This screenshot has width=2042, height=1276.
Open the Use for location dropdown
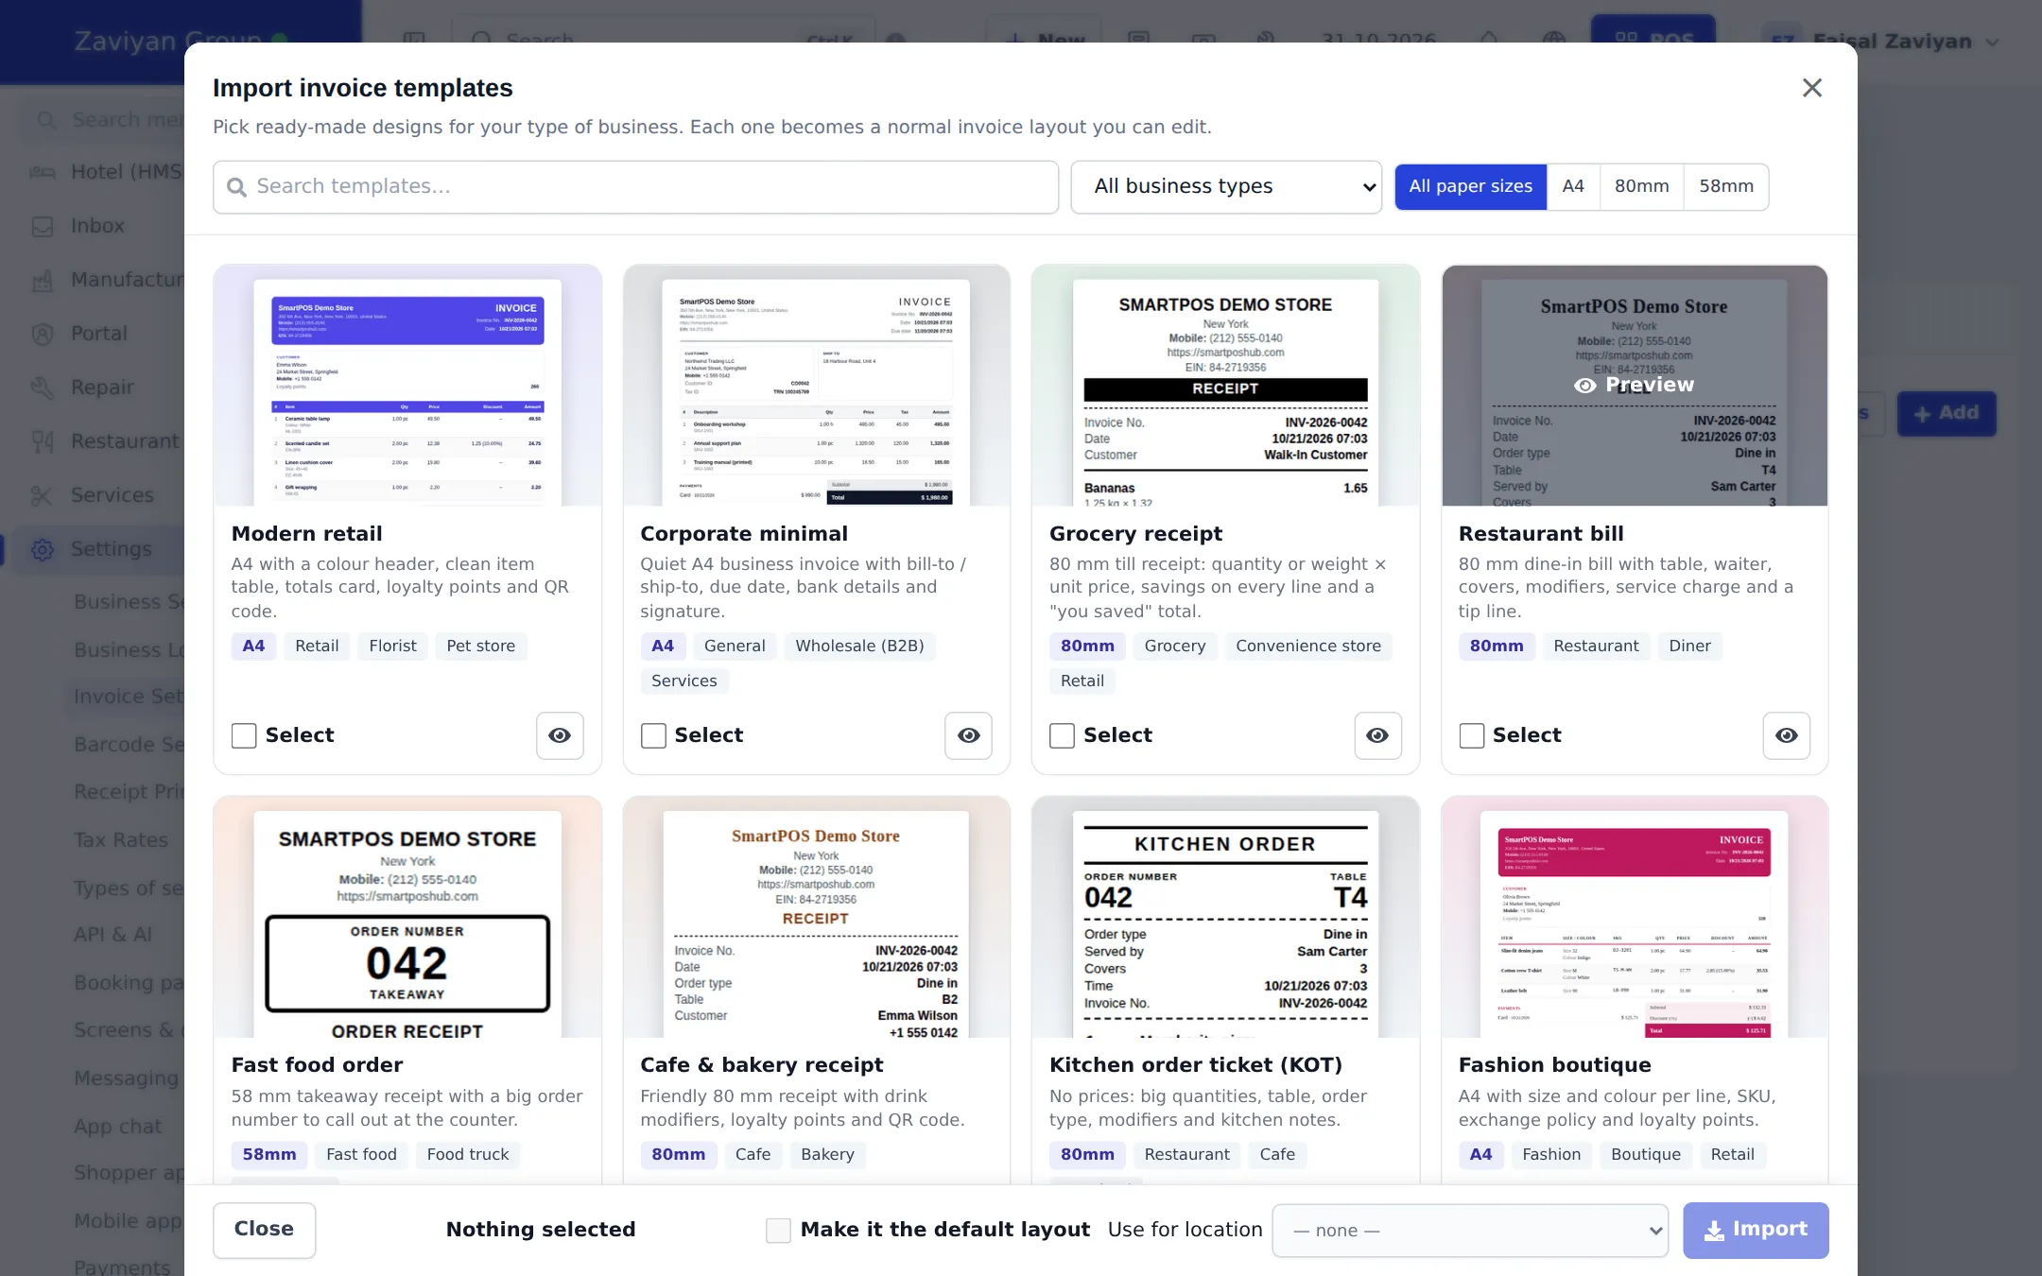[1470, 1231]
